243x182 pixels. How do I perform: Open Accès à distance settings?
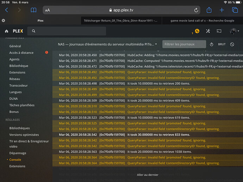click(21, 53)
